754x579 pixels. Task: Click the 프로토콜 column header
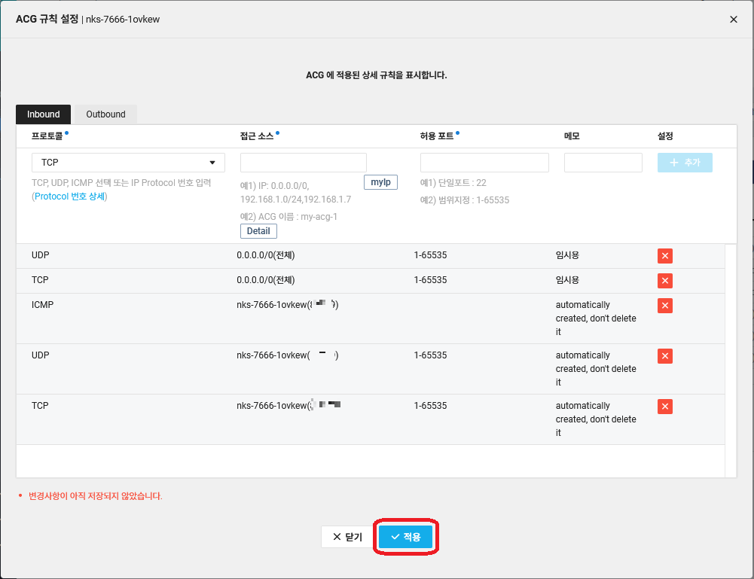tap(47, 136)
